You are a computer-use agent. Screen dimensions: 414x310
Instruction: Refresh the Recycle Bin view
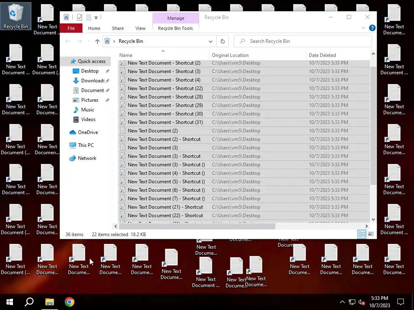point(223,42)
